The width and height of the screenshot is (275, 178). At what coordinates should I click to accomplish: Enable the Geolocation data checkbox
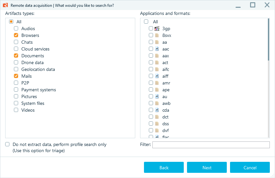click(16, 69)
